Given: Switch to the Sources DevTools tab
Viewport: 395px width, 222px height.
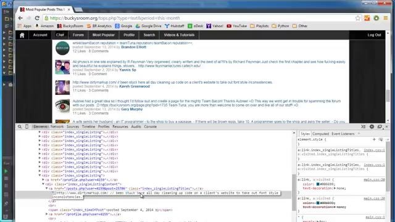Looking at the screenshot, I should pos(73,126).
